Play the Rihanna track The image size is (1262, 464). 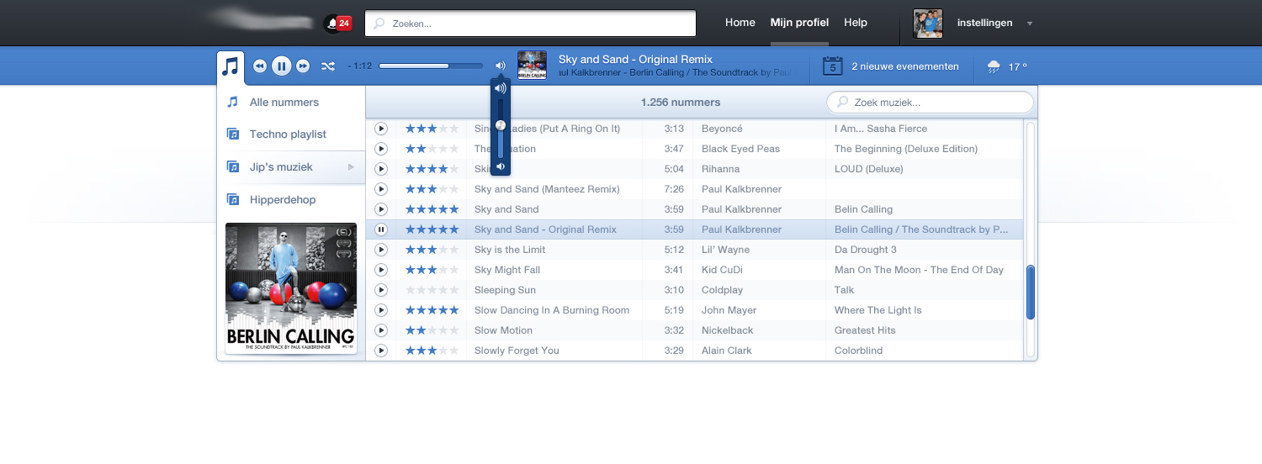(381, 169)
